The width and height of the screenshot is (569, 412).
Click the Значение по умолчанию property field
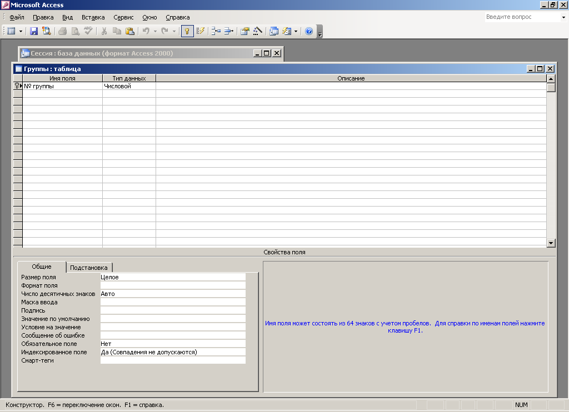tap(173, 319)
